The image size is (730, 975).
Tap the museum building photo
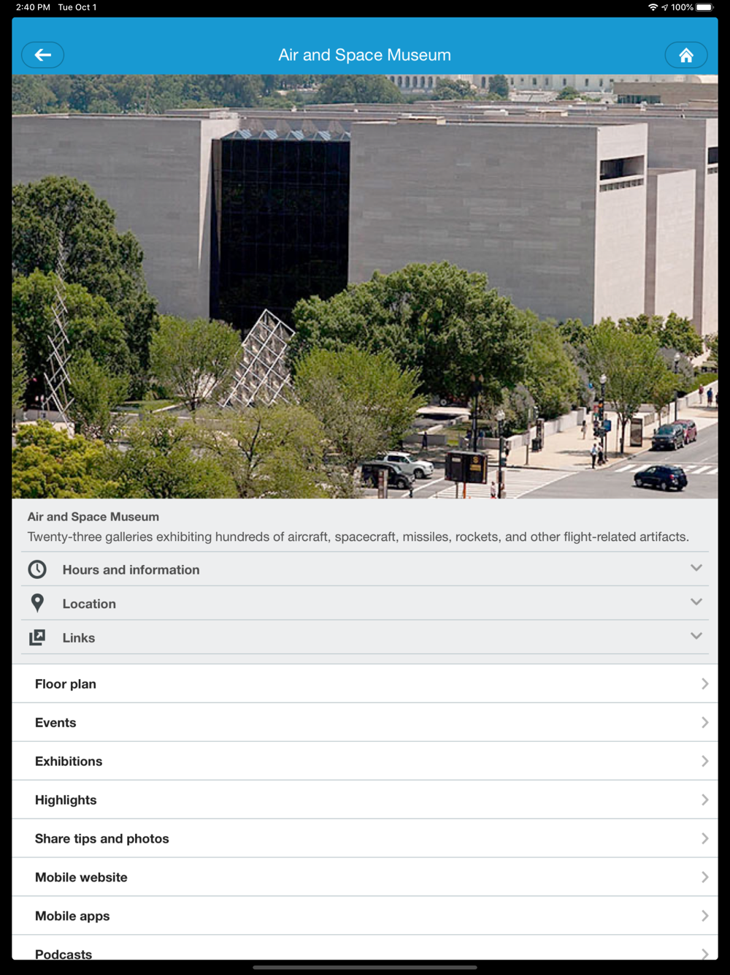365,287
